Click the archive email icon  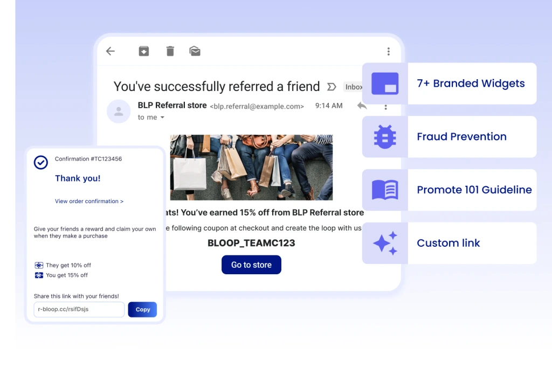143,51
